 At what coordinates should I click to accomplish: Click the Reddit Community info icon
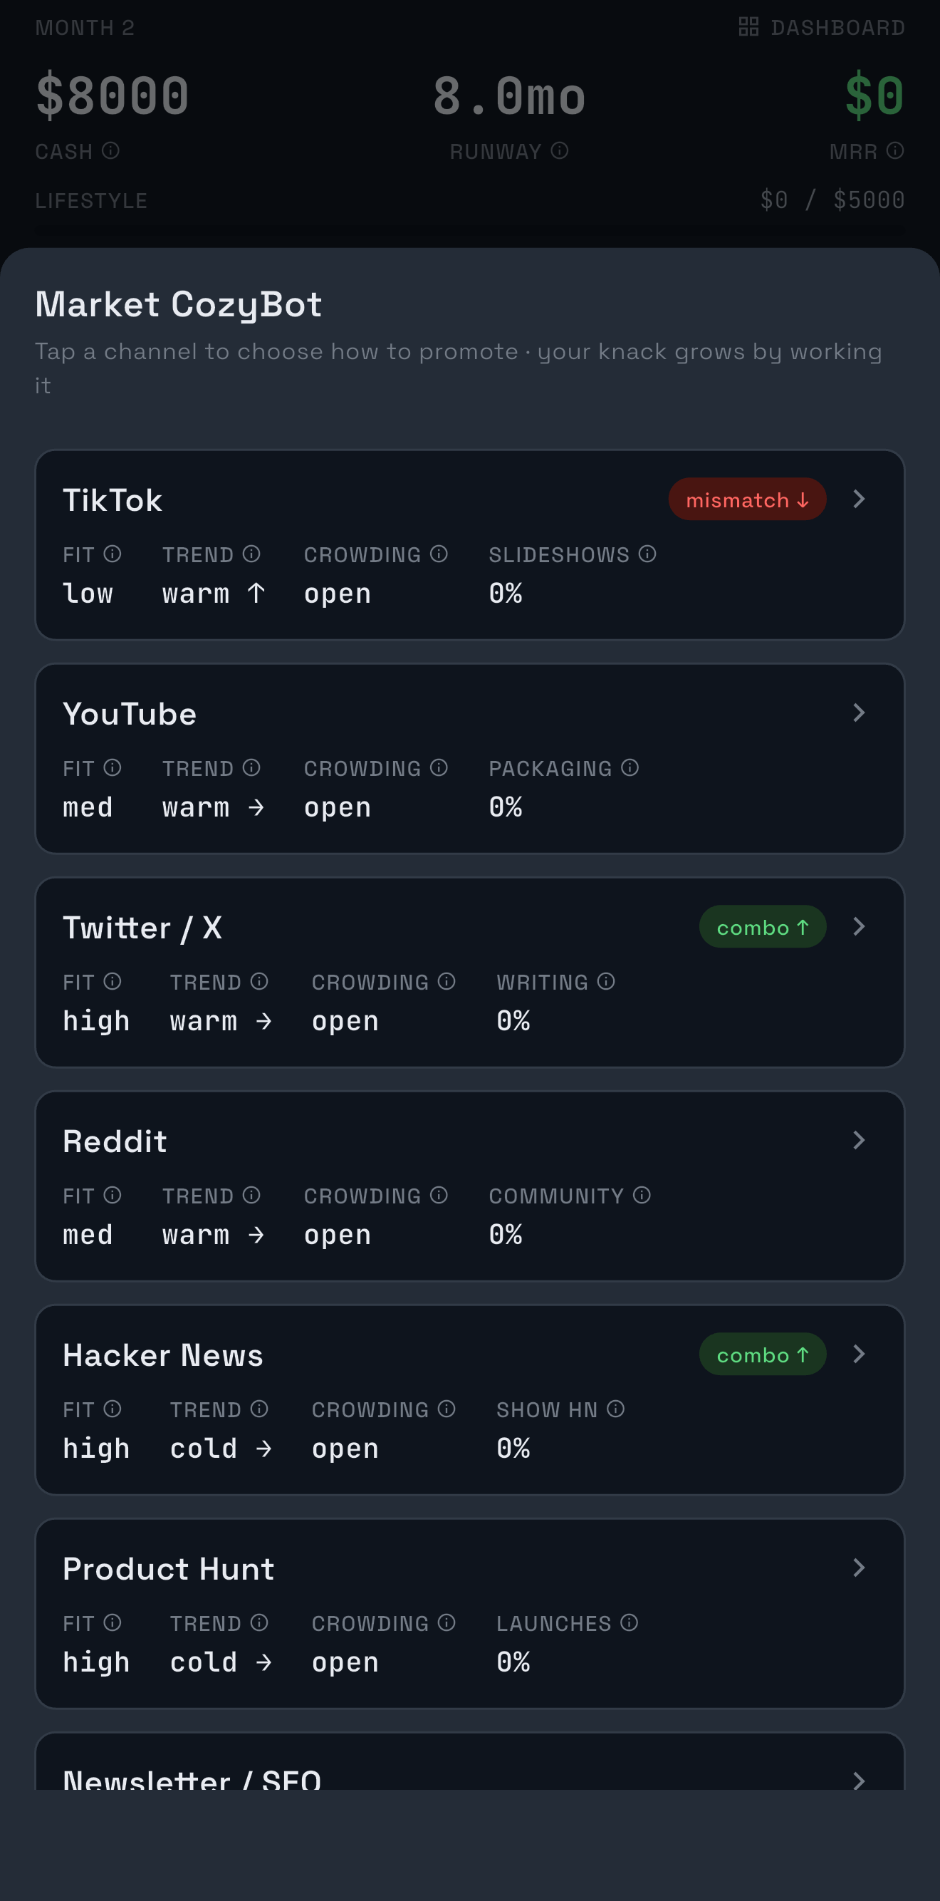641,1195
